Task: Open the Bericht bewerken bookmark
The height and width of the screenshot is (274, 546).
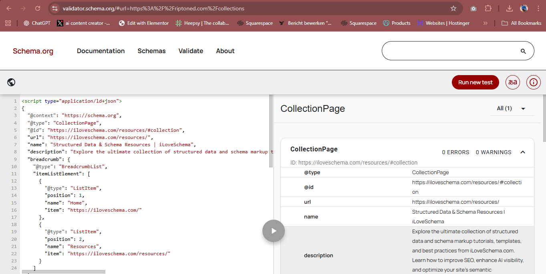Action: click(x=306, y=23)
